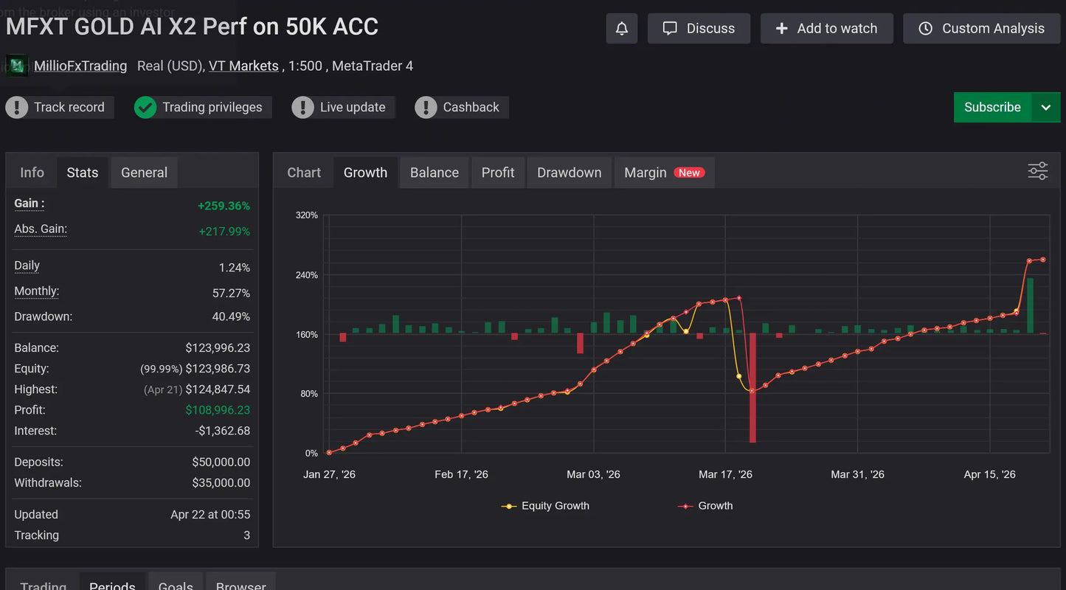Click the Abs. Gain label

[x=41, y=229]
